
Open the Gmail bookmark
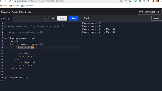(4, 6)
